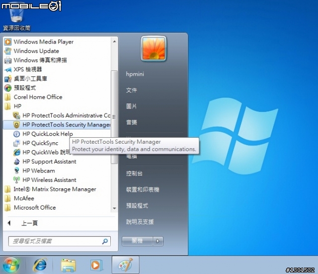Open the Recycle Bin desktop icon
This screenshot has width=318, height=274.
pos(16,16)
